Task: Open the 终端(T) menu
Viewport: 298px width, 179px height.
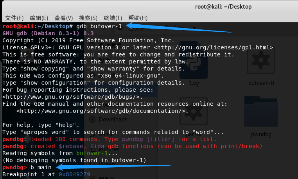Action: coord(113,18)
